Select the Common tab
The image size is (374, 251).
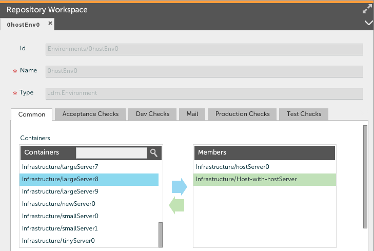(x=32, y=114)
